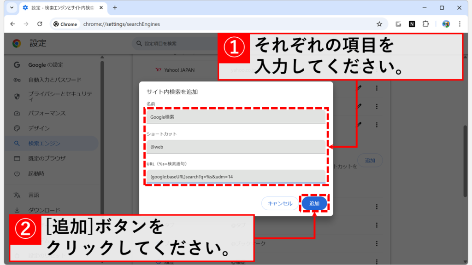Click the shield icon for プライバシー
This screenshot has width=472, height=265.
pyautogui.click(x=17, y=97)
